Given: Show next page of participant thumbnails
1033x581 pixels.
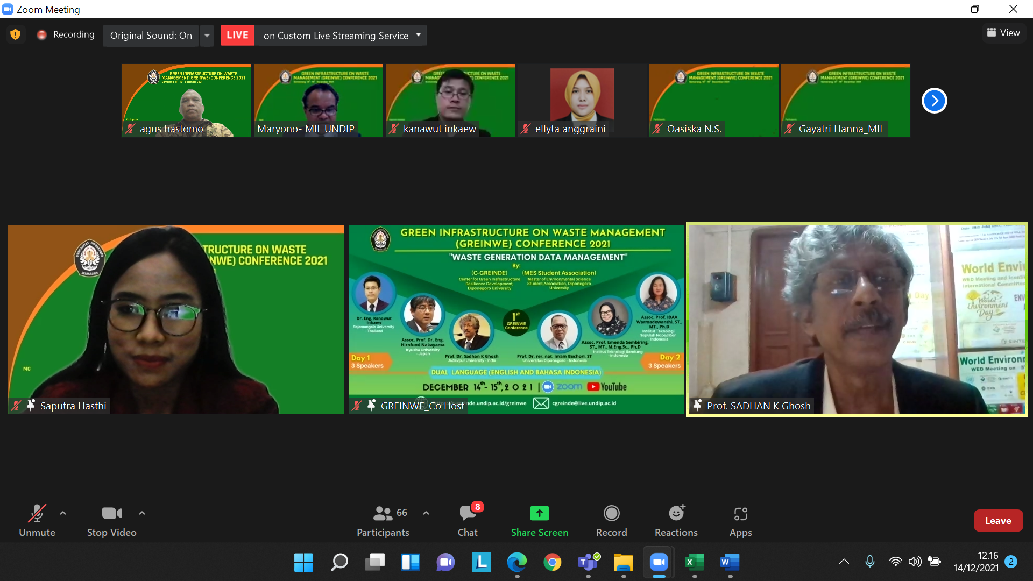Looking at the screenshot, I should [934, 101].
